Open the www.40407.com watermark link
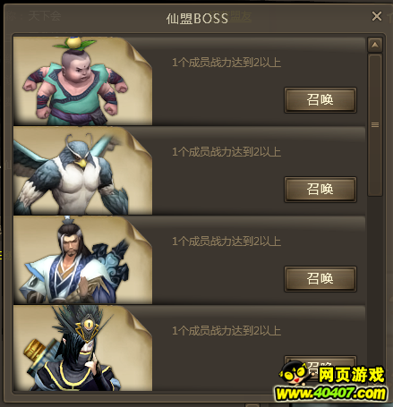The image size is (393, 407). click(331, 394)
